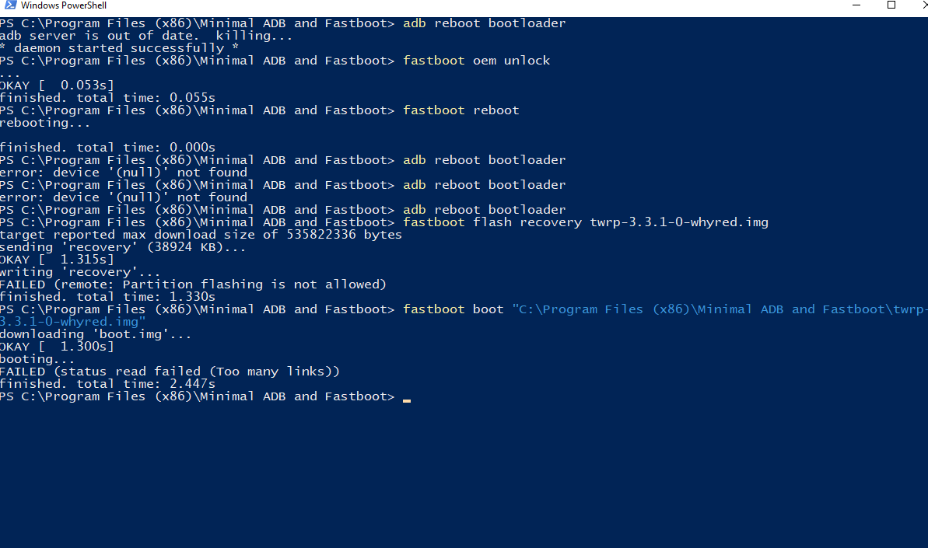Click the 'fastboot oem unlock' command text

coord(476,61)
